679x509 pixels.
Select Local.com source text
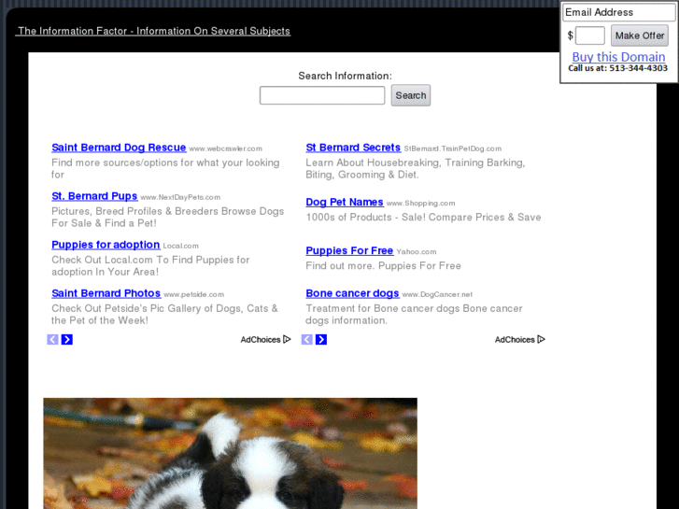pyautogui.click(x=180, y=246)
